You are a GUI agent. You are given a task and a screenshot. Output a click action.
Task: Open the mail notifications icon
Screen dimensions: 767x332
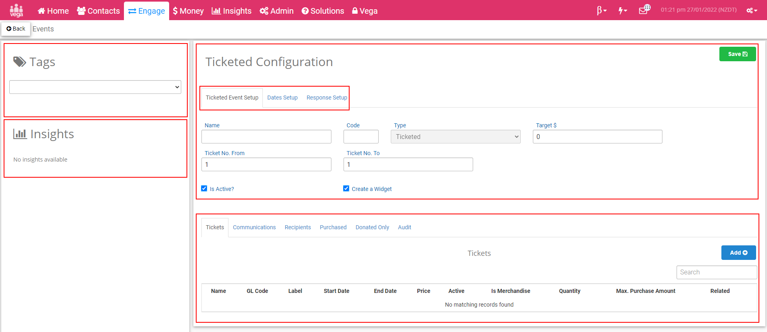coord(644,10)
